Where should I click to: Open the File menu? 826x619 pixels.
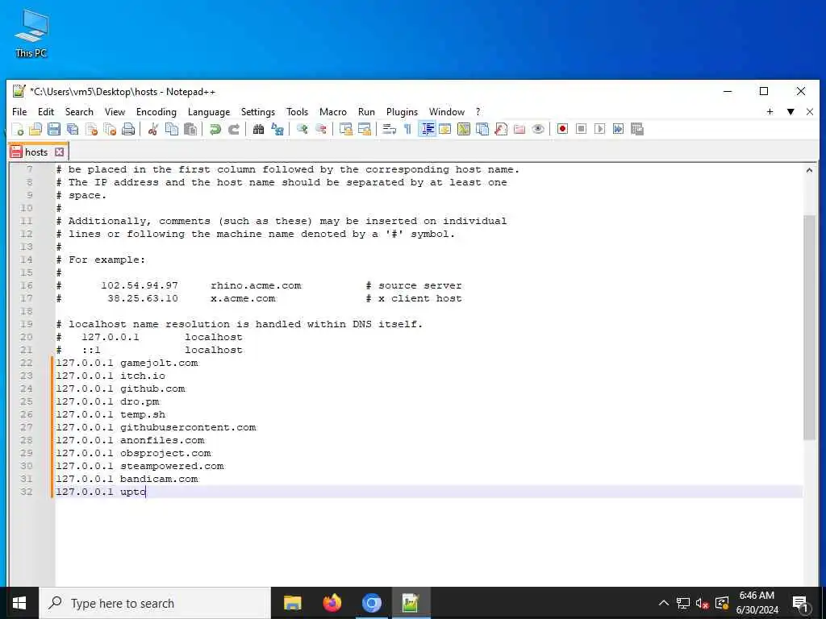coord(19,111)
